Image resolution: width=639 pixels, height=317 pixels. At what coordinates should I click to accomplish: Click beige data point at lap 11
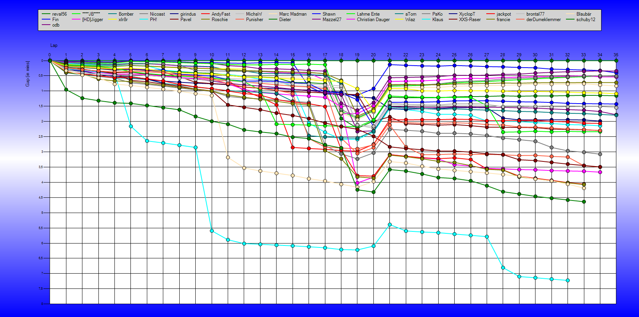[x=228, y=158]
